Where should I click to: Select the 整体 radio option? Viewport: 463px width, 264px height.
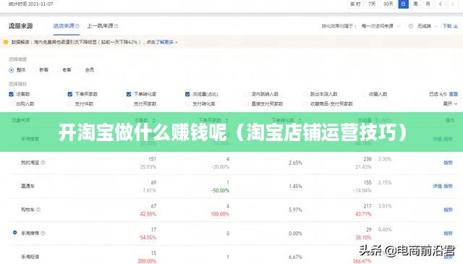coord(12,70)
